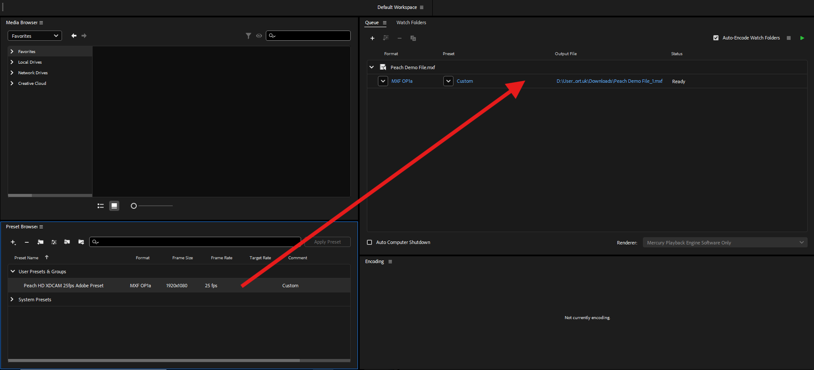814x370 pixels.
Task: Click the Add Source plus icon in Queue
Action: pos(372,38)
